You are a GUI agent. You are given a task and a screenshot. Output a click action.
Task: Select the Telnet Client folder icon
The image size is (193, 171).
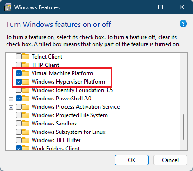26,57
